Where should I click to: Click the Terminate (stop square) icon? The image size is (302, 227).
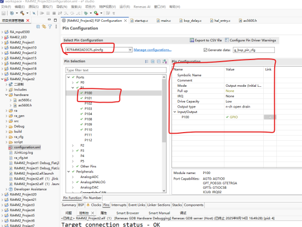tap(54, 13)
